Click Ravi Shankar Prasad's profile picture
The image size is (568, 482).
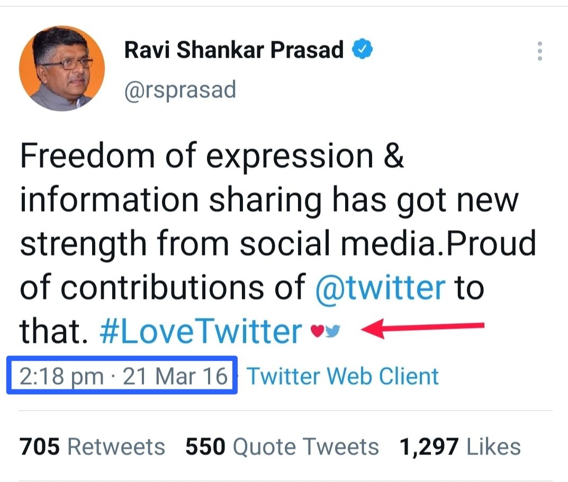pyautogui.click(x=62, y=68)
